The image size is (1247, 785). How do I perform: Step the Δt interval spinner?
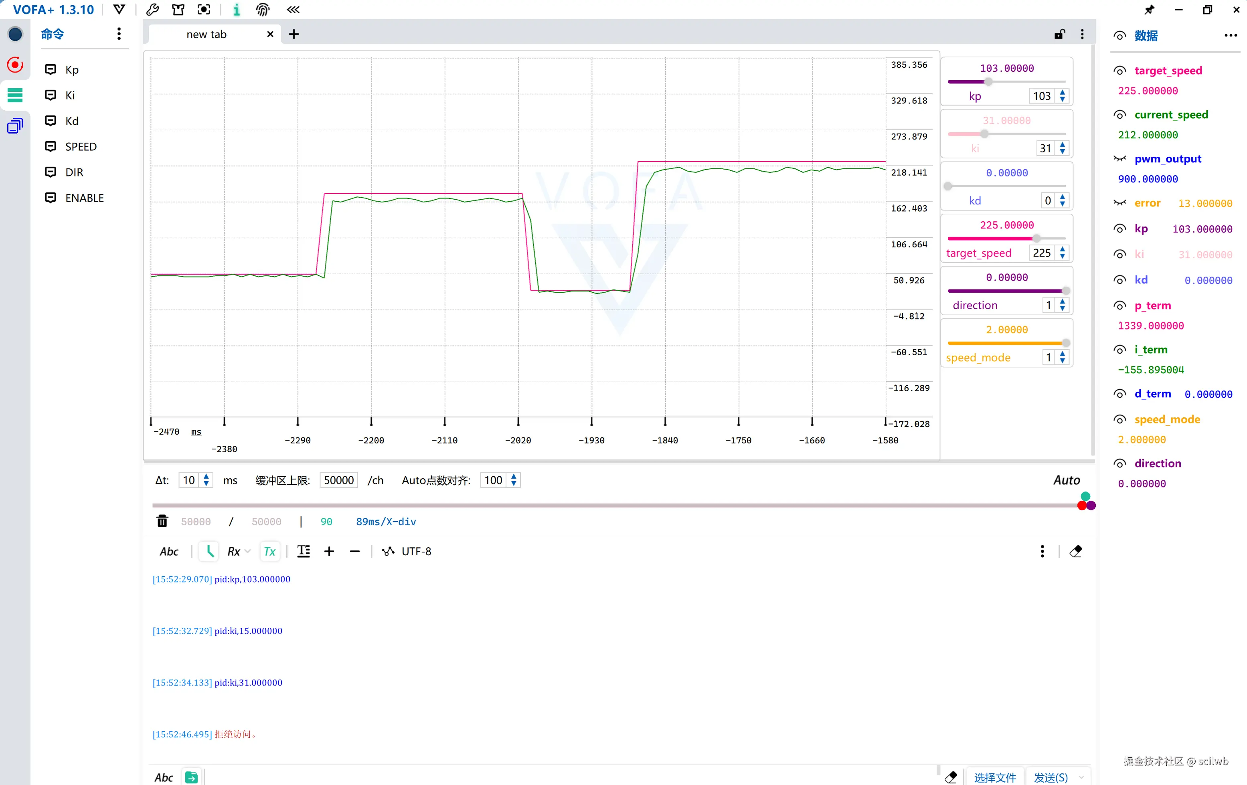[206, 479]
